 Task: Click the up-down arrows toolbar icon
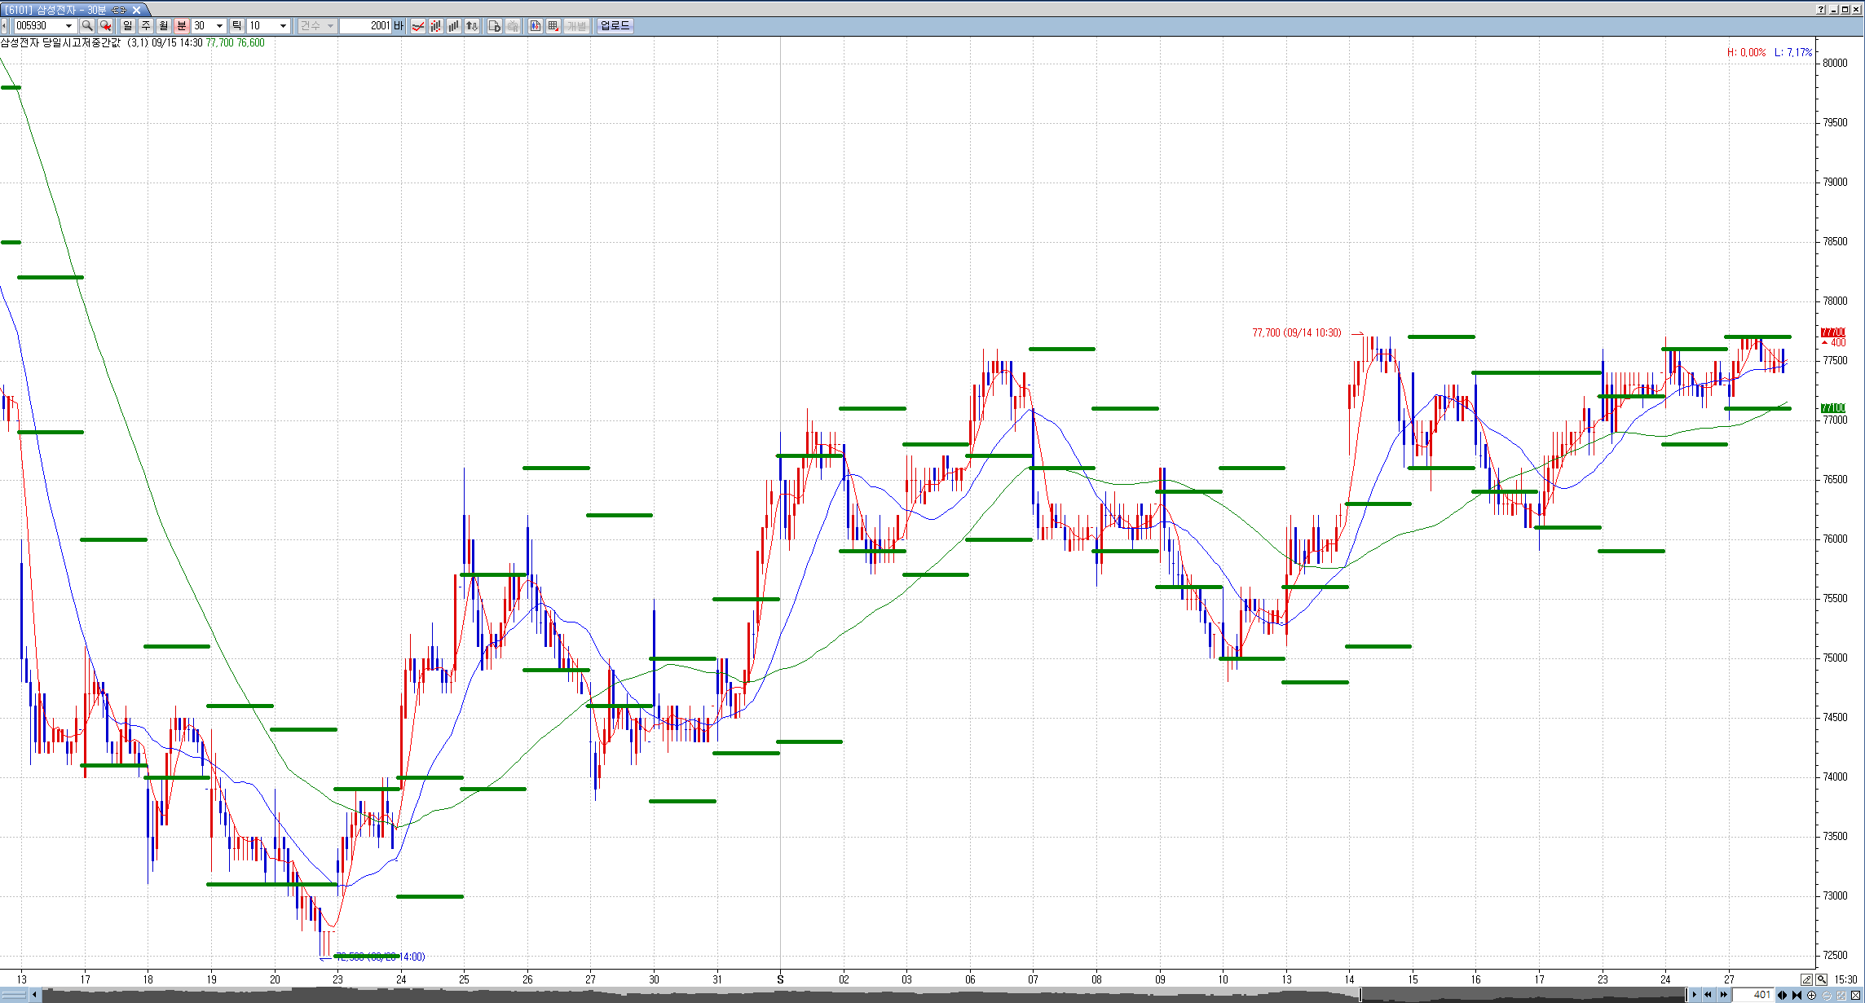(472, 26)
